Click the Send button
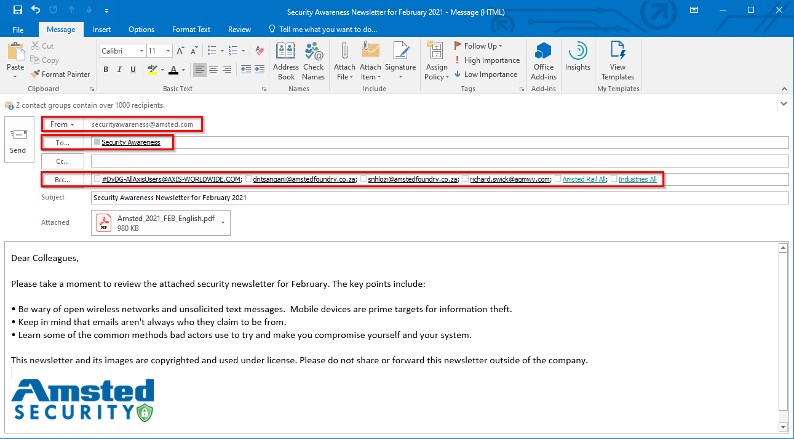 tap(19, 139)
